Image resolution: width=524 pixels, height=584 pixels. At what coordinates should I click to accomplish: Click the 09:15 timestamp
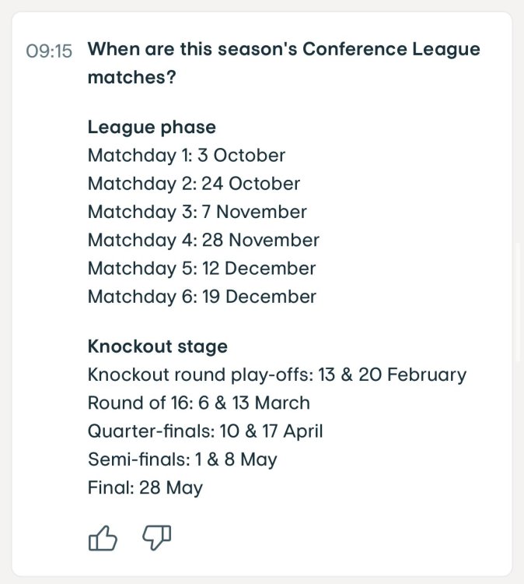[49, 51]
